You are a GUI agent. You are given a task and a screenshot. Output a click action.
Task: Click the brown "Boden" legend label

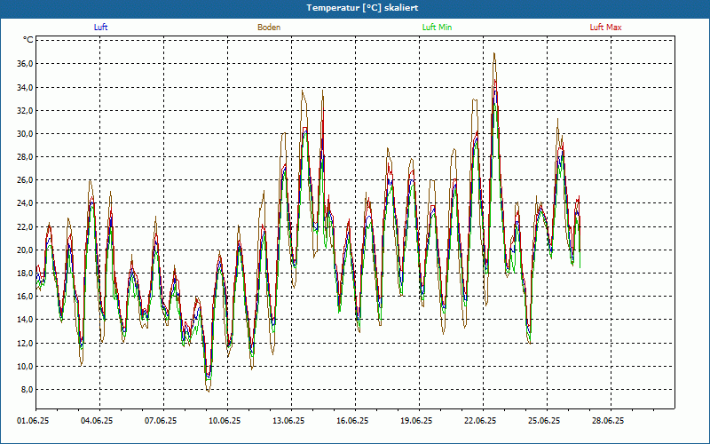coord(269,28)
